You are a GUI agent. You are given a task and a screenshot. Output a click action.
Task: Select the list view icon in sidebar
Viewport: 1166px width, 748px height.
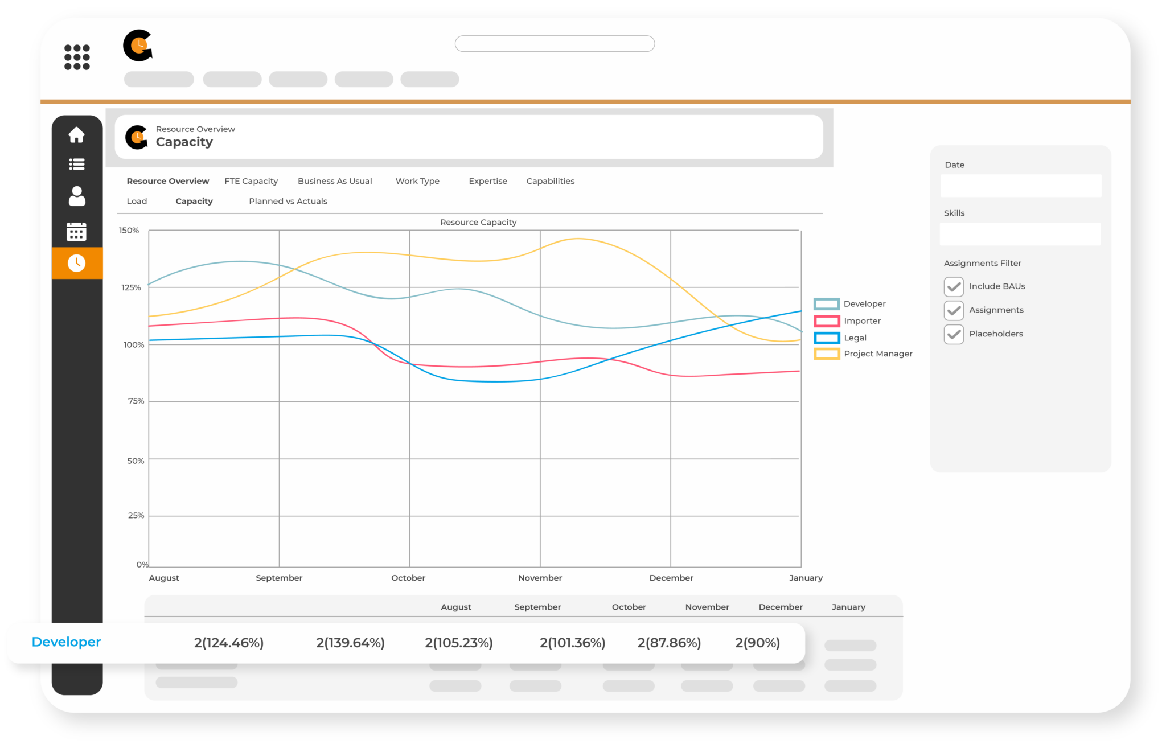[x=77, y=165]
